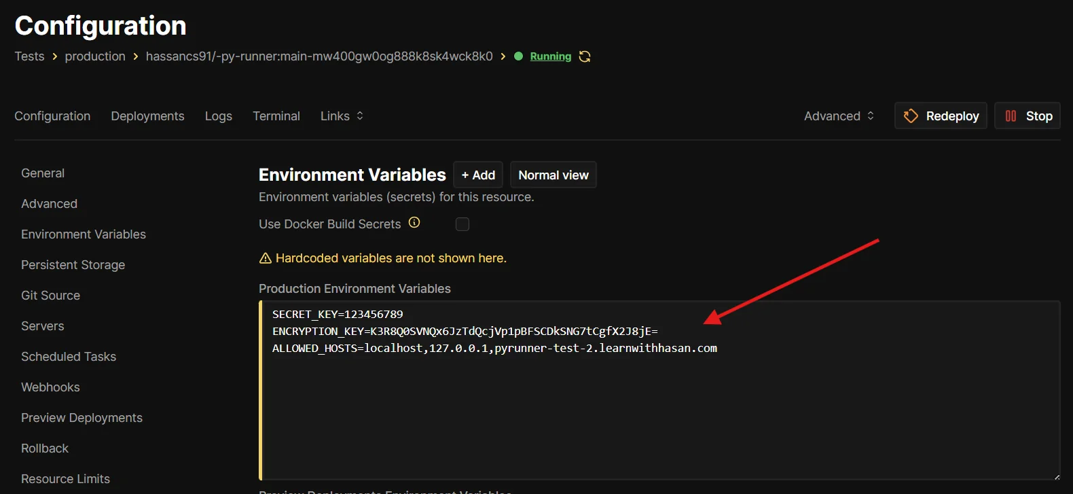The image size is (1073, 494).
Task: Open Scheduled Tasks section
Action: pos(69,357)
